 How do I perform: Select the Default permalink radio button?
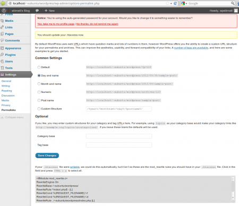(x=39, y=67)
